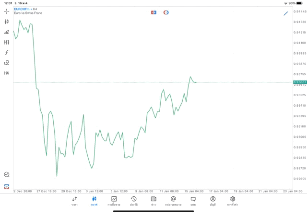Open the drawing objects shapes tool

point(7,63)
